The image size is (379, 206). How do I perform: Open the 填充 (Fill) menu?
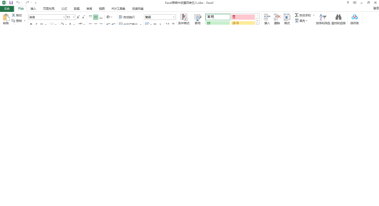(301, 21)
